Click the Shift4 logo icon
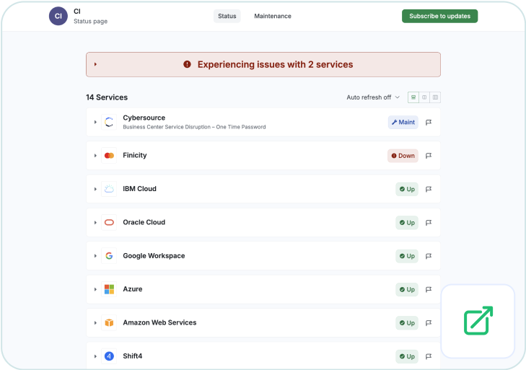The image size is (526, 370). 109,356
